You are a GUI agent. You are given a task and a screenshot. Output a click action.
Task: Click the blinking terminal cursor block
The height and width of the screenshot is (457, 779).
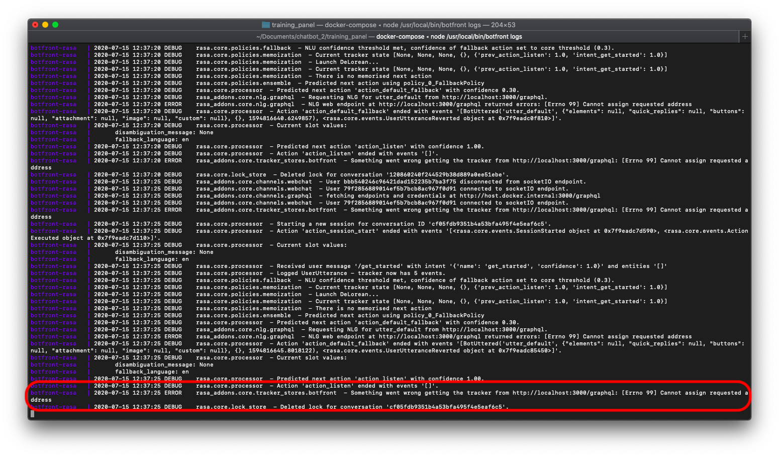(32, 414)
